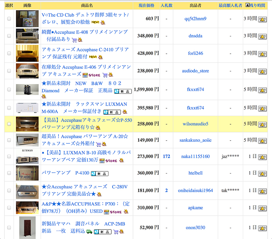Open ACCUPHASE P700 listing title
272x239 pixels.
click(86, 207)
